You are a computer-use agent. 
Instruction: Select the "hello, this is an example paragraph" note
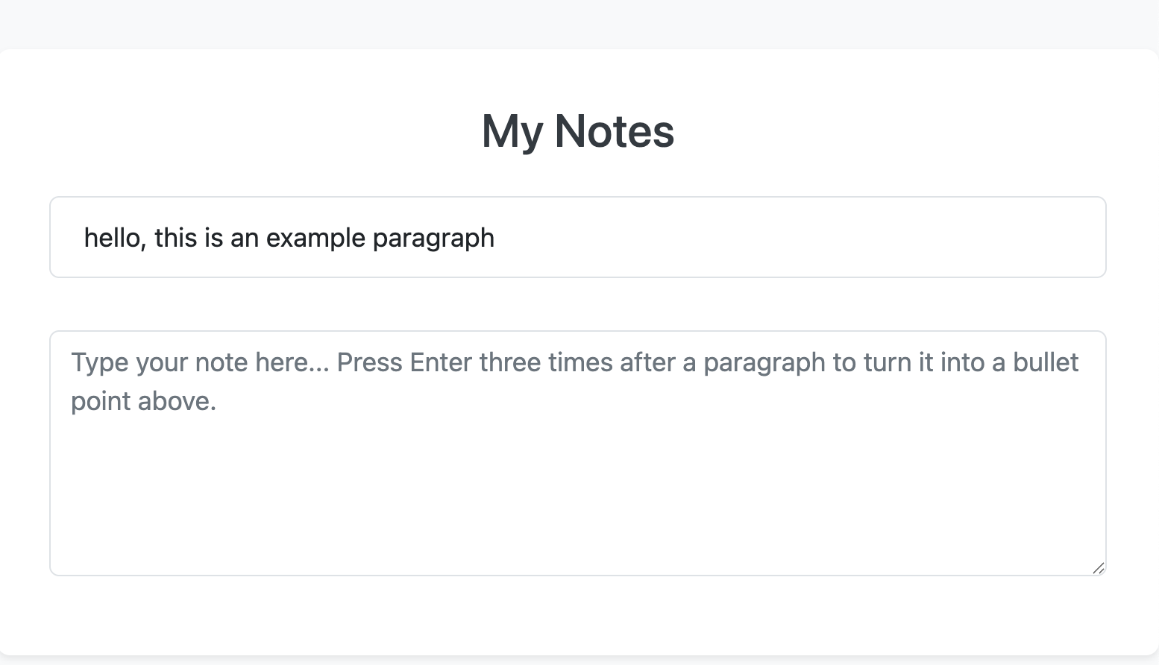coord(577,238)
